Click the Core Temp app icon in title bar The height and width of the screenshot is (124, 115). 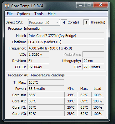7,6
